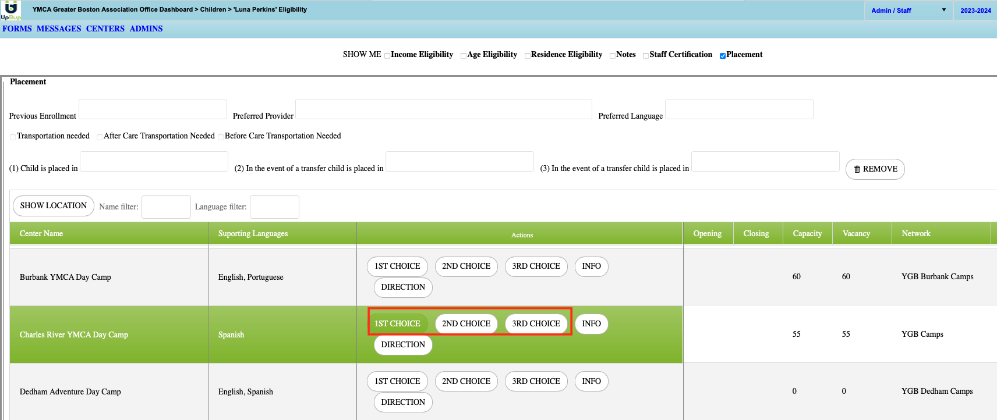Click the third transfer placement field
Screen dimensions: 997x420
coord(765,161)
